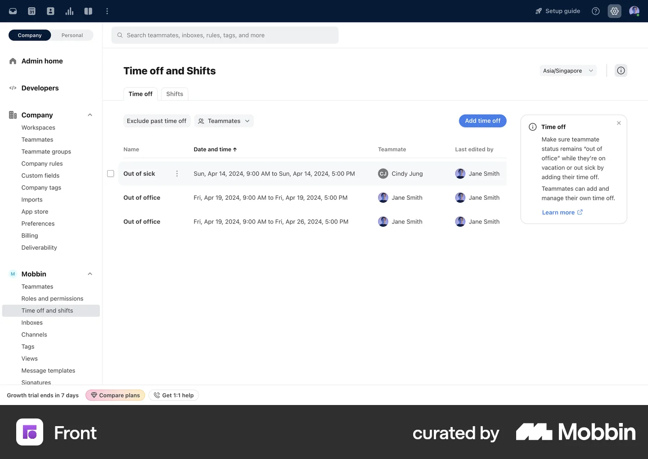Click the Developers code icon
Screen dimensions: 648x459
[x=13, y=88]
